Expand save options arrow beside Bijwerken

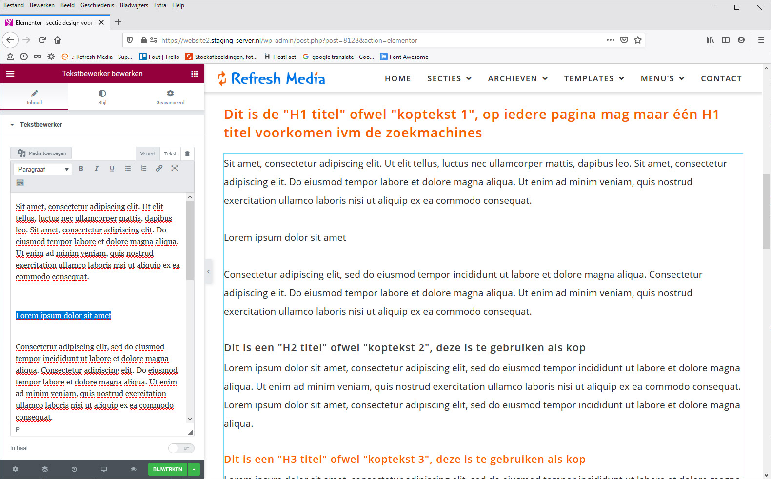click(194, 469)
